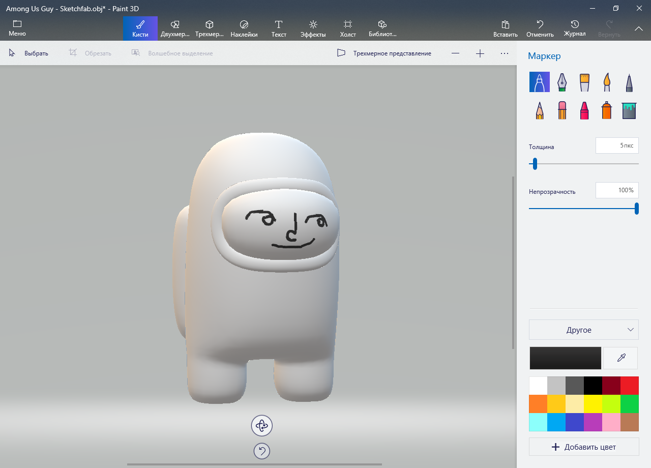Open the Эффекты tab
The image size is (651, 468).
(313, 29)
